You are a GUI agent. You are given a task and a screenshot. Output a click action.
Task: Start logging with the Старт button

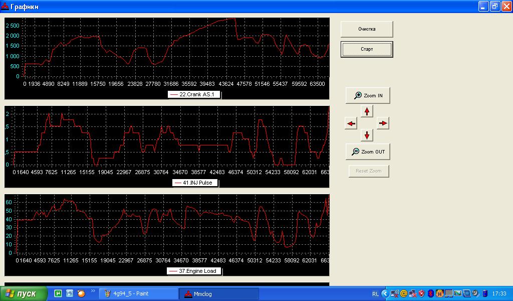coord(366,49)
